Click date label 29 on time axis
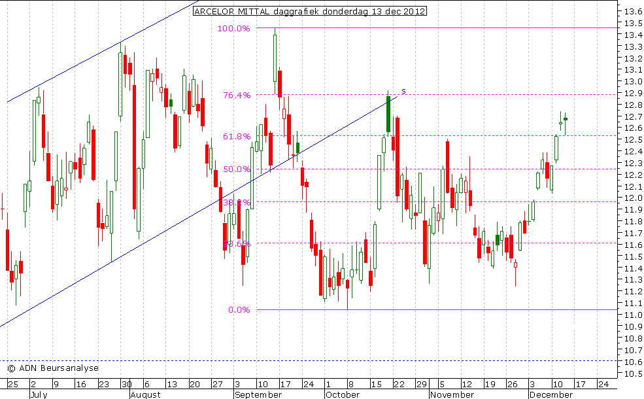Viewport: 644px width, 399px height. point(422,385)
